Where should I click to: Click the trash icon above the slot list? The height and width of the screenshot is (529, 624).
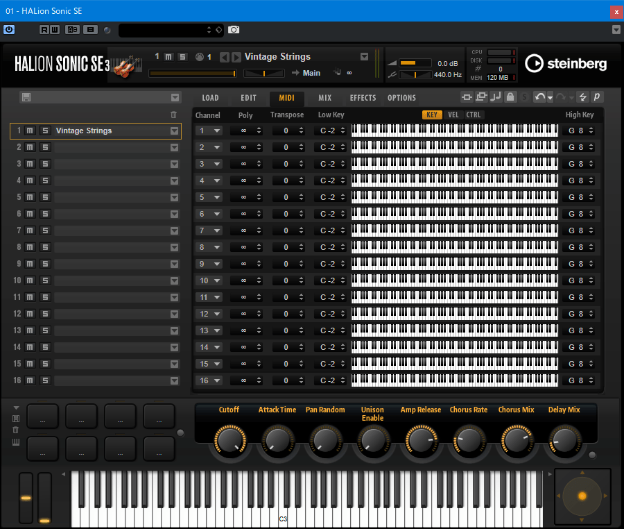(x=174, y=115)
